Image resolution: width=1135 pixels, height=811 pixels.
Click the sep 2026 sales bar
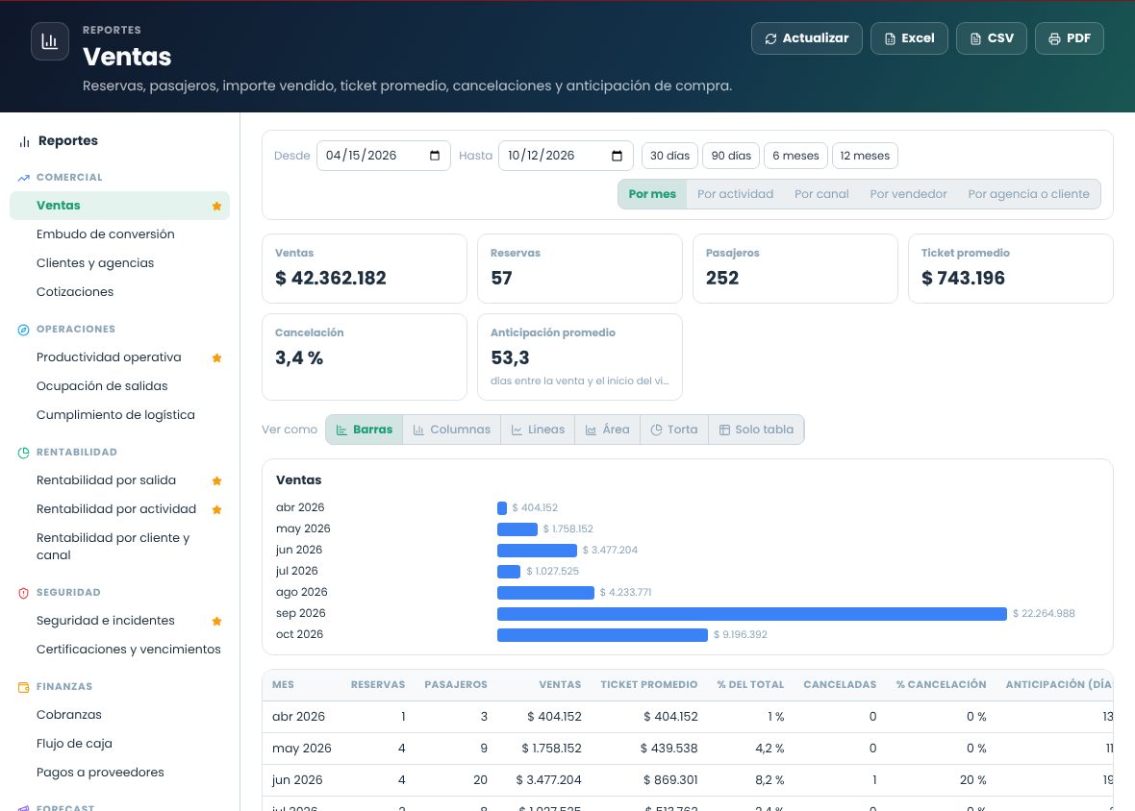pyautogui.click(x=751, y=614)
